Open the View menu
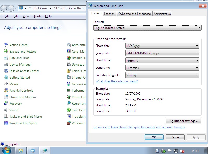This screenshot has height=154, width=208. pos(26,16)
